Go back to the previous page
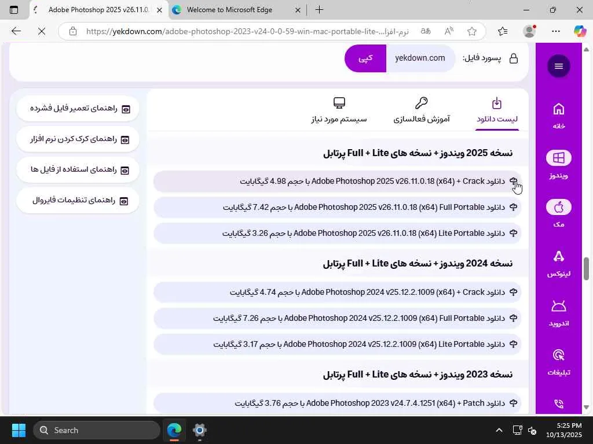Image resolution: width=593 pixels, height=444 pixels. click(x=16, y=31)
